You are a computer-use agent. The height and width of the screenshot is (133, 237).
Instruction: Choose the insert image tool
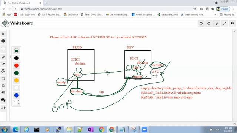pyautogui.click(x=3, y=85)
